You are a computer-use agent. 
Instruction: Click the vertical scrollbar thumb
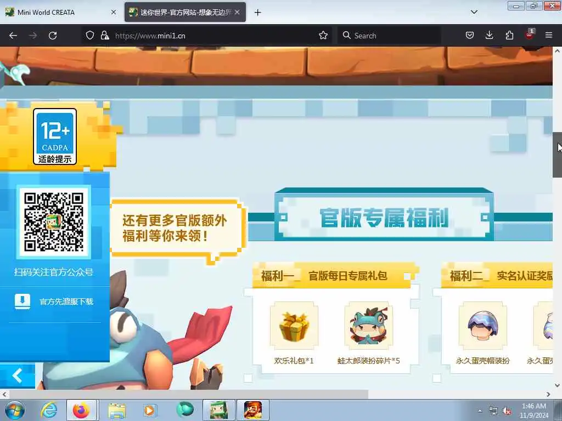[x=557, y=155]
